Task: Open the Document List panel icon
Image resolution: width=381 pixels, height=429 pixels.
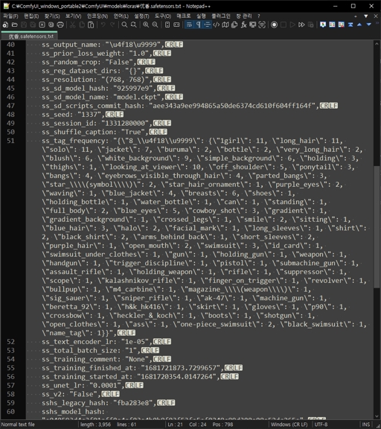Action: [x=234, y=25]
